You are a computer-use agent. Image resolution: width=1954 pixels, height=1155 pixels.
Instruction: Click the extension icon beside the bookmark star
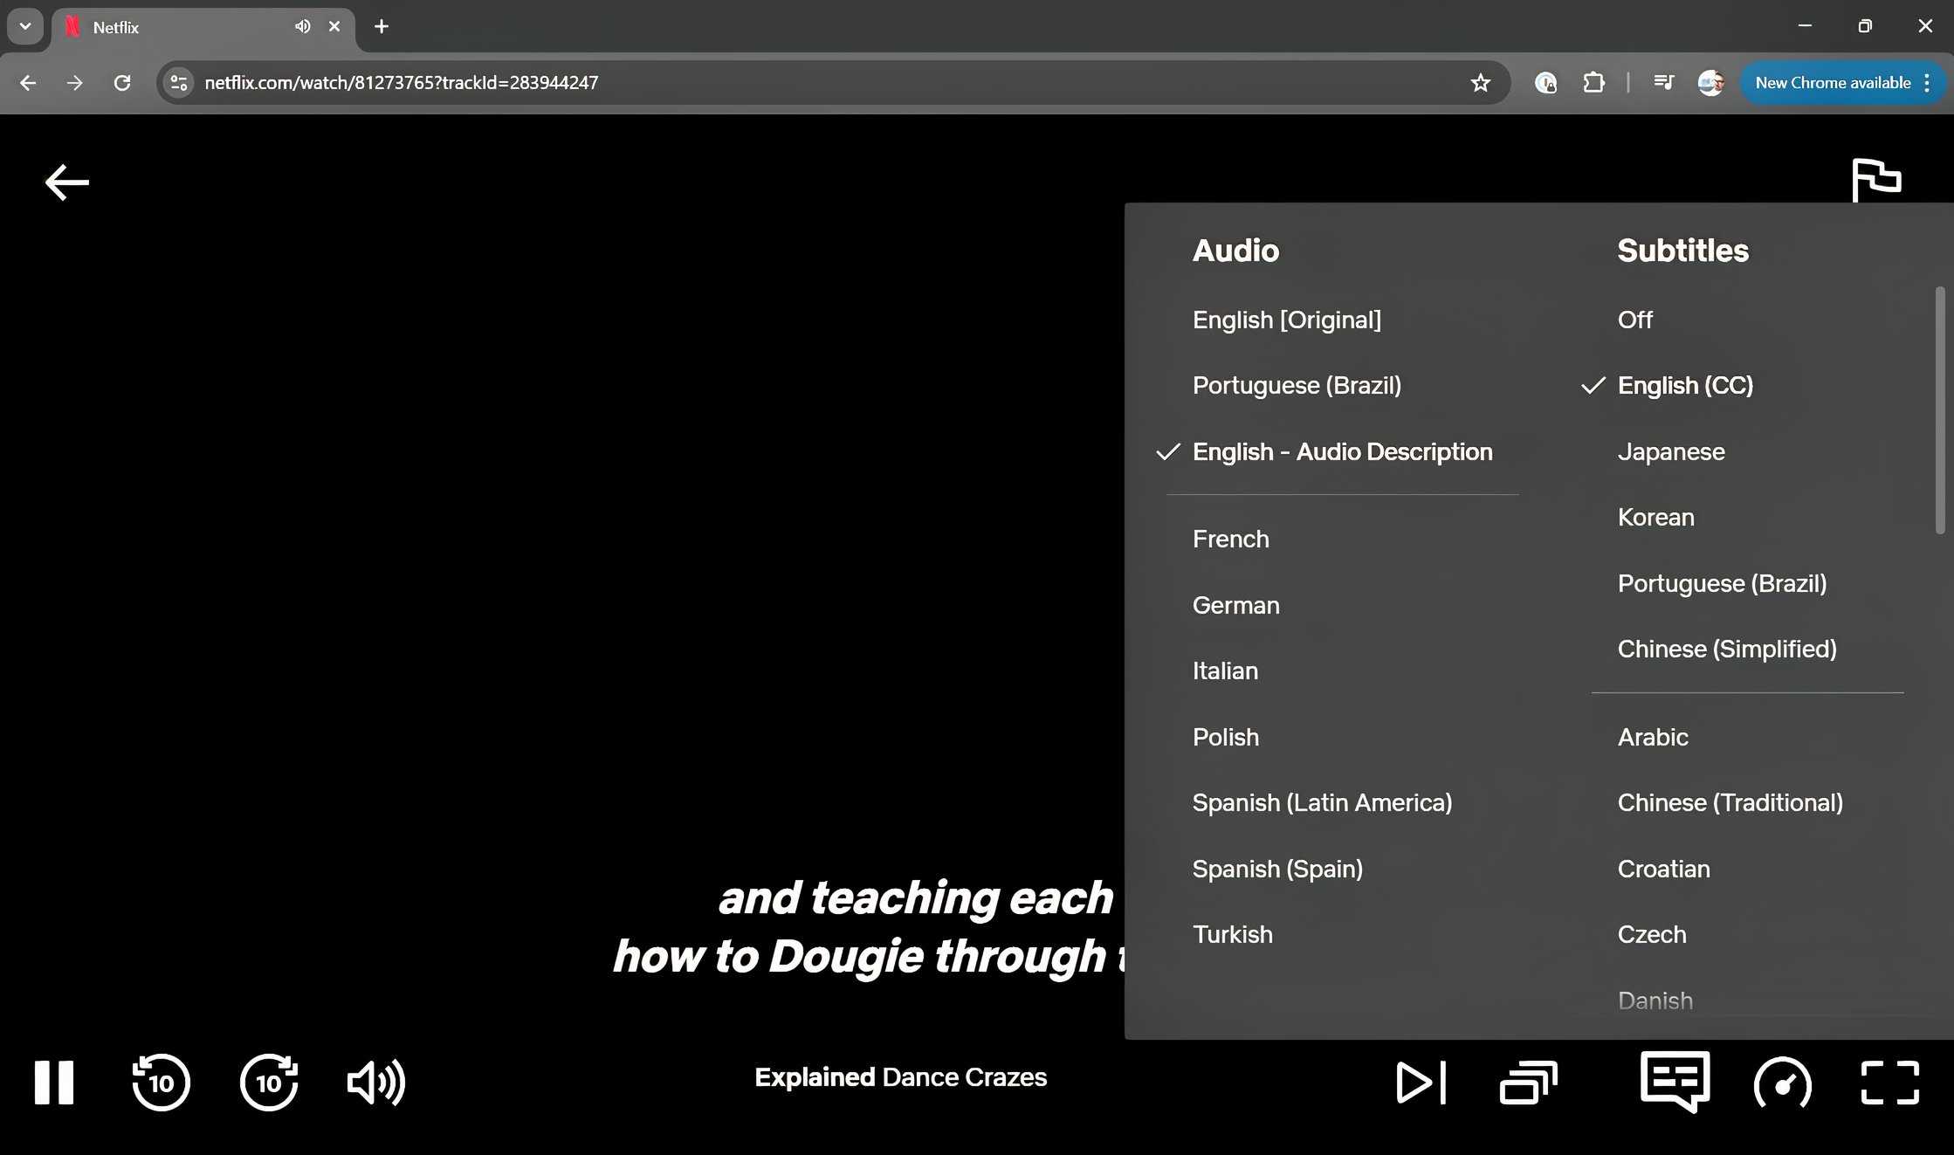tap(1545, 83)
